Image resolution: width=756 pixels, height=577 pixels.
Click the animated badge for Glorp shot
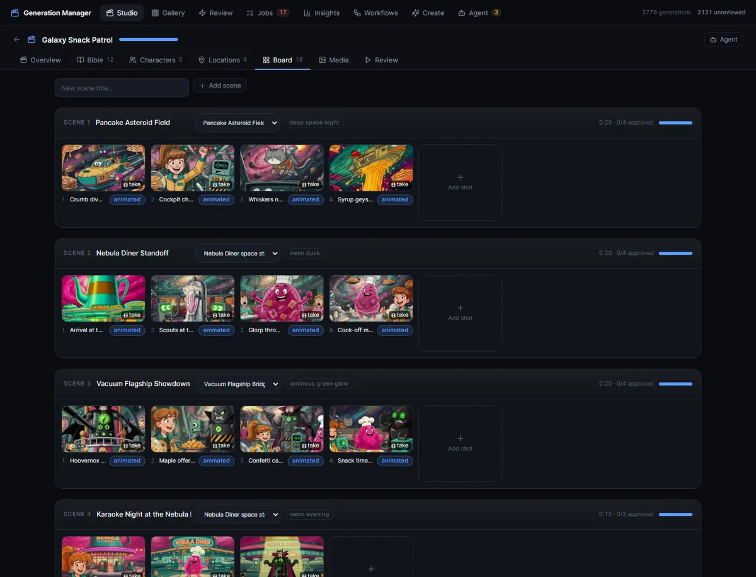tap(306, 330)
